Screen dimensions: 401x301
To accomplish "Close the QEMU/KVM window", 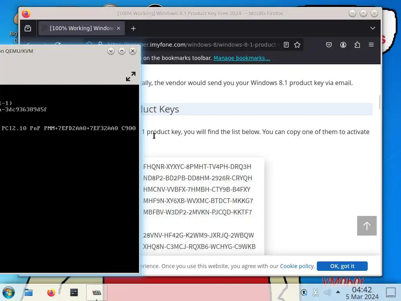I will coord(133,51).
